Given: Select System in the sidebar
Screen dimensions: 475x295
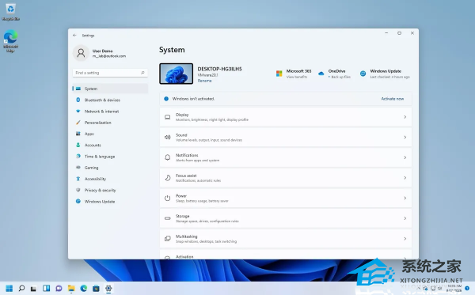Looking at the screenshot, I should point(110,89).
